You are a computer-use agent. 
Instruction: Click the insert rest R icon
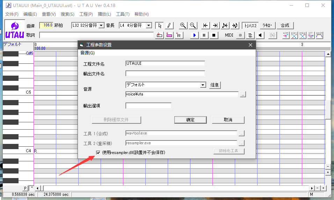tap(179, 35)
